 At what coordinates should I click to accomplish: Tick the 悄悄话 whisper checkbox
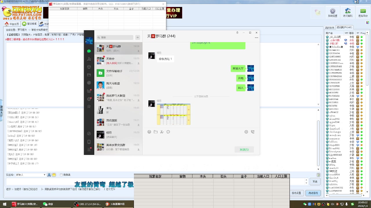(61, 175)
